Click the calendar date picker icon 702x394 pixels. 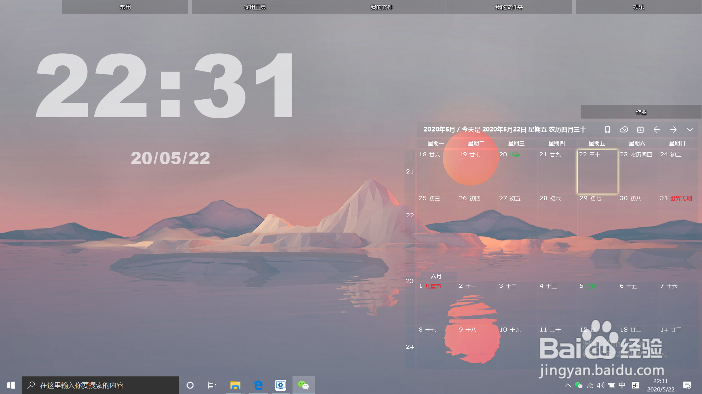pos(640,130)
